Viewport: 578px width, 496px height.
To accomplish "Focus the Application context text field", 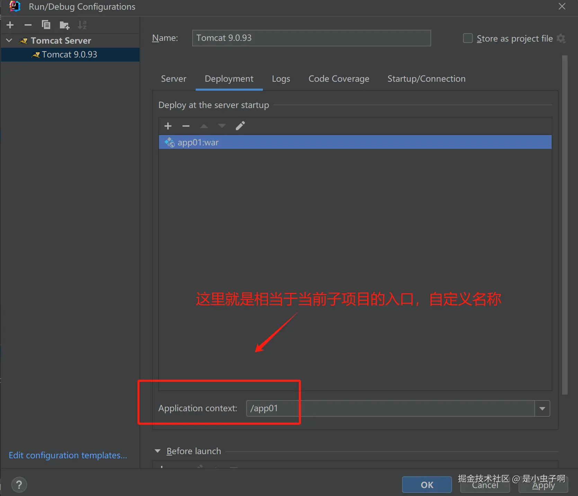I will pos(390,408).
